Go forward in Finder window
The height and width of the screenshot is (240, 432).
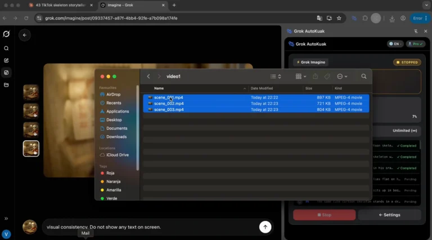[159, 77]
